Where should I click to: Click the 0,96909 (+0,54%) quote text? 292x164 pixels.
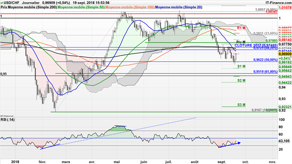[56, 3]
